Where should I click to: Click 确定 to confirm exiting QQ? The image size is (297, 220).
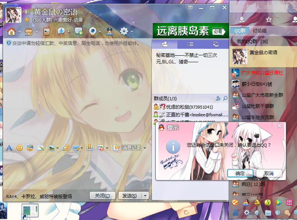[240, 174]
